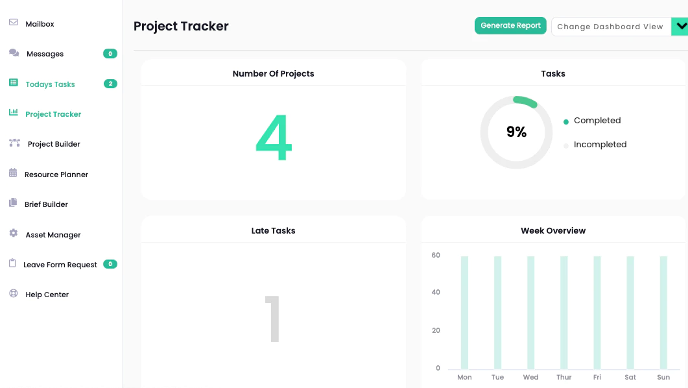Open the Asset Manager gear icon
688x388 pixels.
pos(14,233)
